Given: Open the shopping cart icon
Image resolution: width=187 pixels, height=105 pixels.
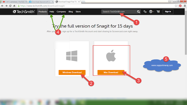Looking at the screenshot, I should [x=158, y=12].
